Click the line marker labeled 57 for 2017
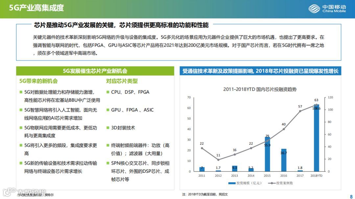Viewport: 355px width, 199px height. 300,111
